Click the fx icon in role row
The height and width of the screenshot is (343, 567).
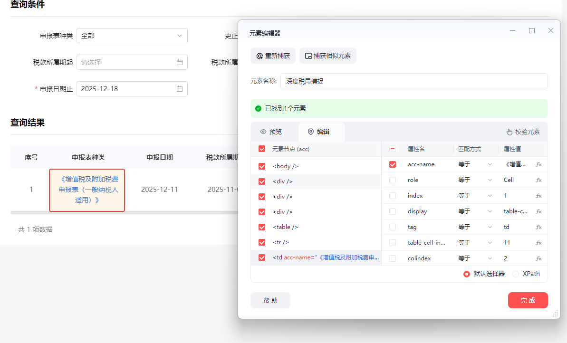(538, 180)
